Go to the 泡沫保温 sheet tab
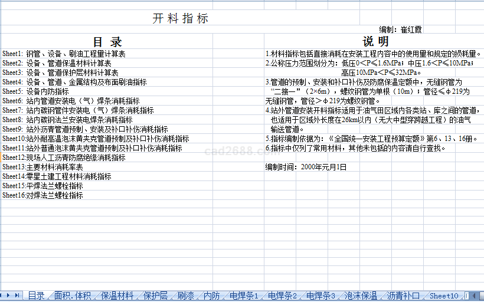The width and height of the screenshot is (484, 302). [361, 296]
